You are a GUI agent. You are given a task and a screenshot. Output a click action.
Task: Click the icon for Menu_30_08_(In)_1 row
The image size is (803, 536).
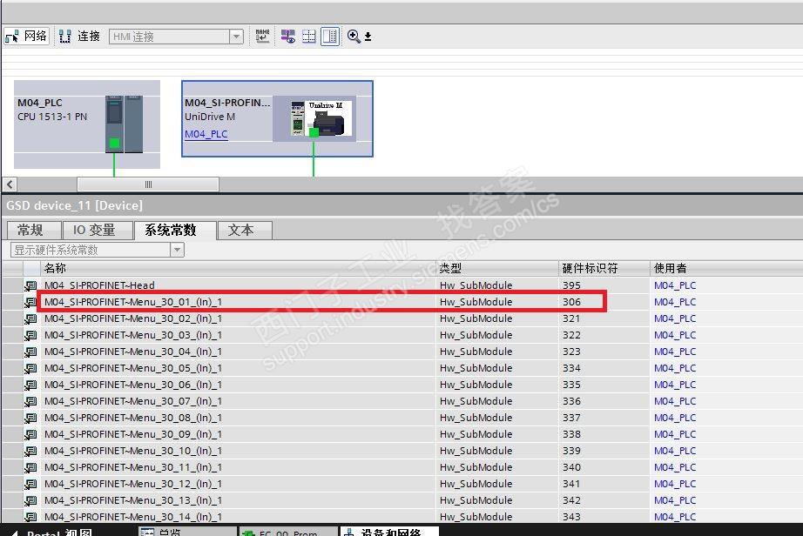click(x=30, y=418)
